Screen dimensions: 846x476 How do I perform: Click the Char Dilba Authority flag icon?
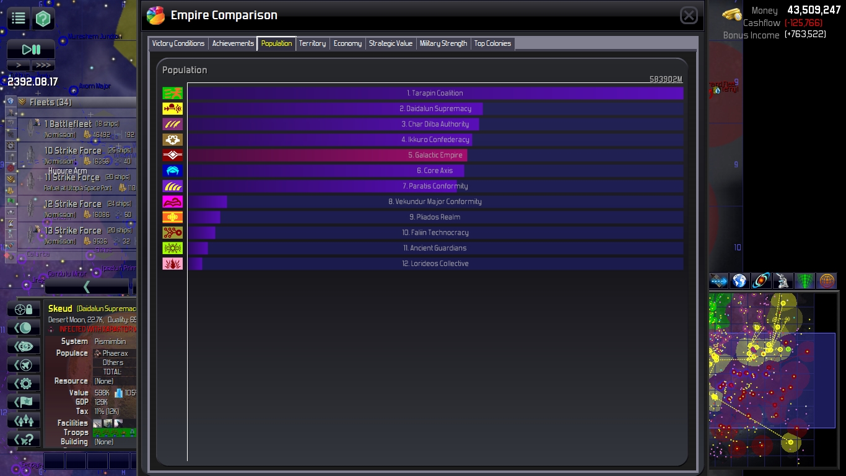[173, 124]
